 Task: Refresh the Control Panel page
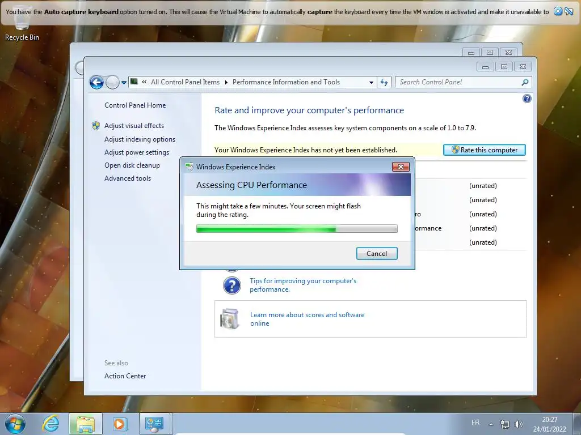pyautogui.click(x=384, y=83)
